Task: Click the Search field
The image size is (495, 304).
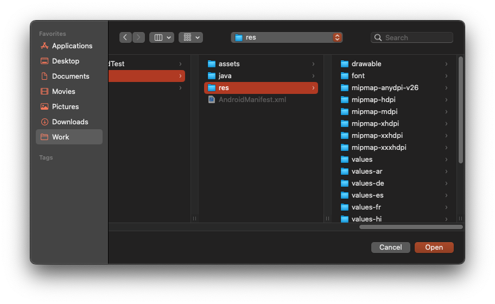Action: coord(412,37)
